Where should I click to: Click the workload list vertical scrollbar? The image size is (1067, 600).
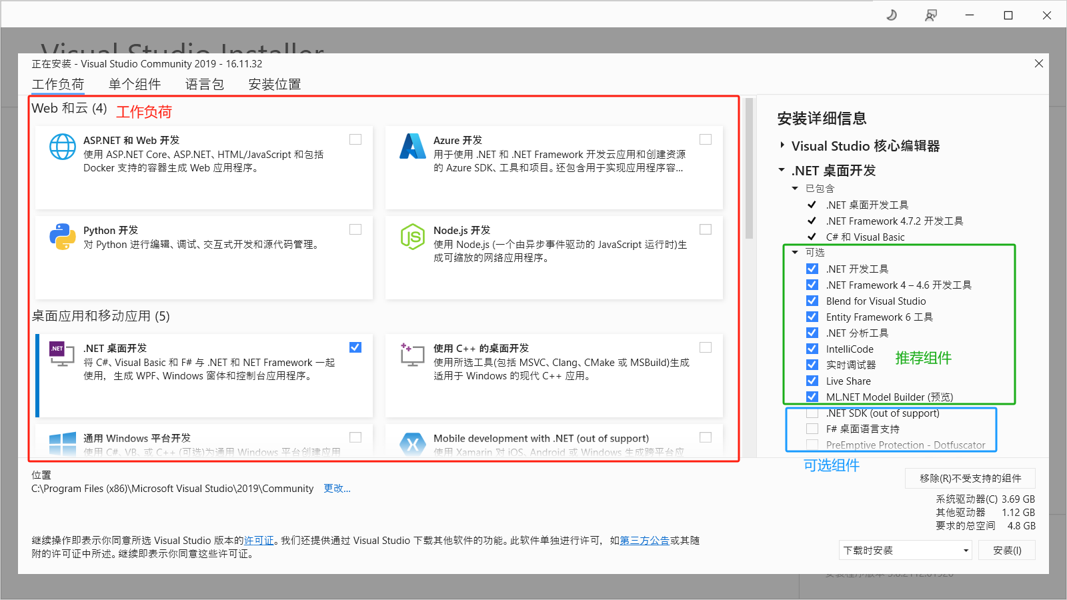tap(749, 168)
